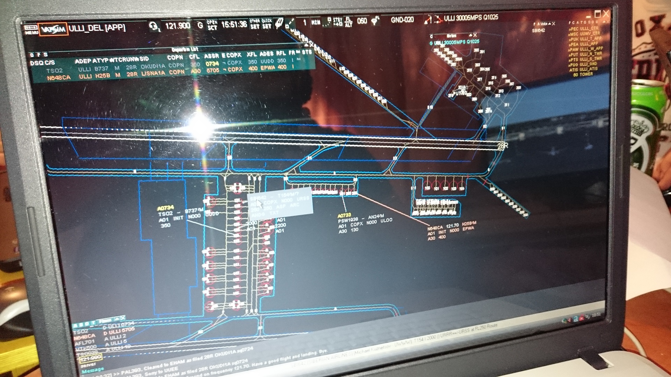
Task: Close the flight plan list window
Action: click(x=122, y=318)
